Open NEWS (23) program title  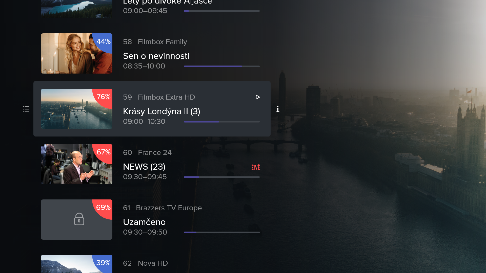point(144,167)
